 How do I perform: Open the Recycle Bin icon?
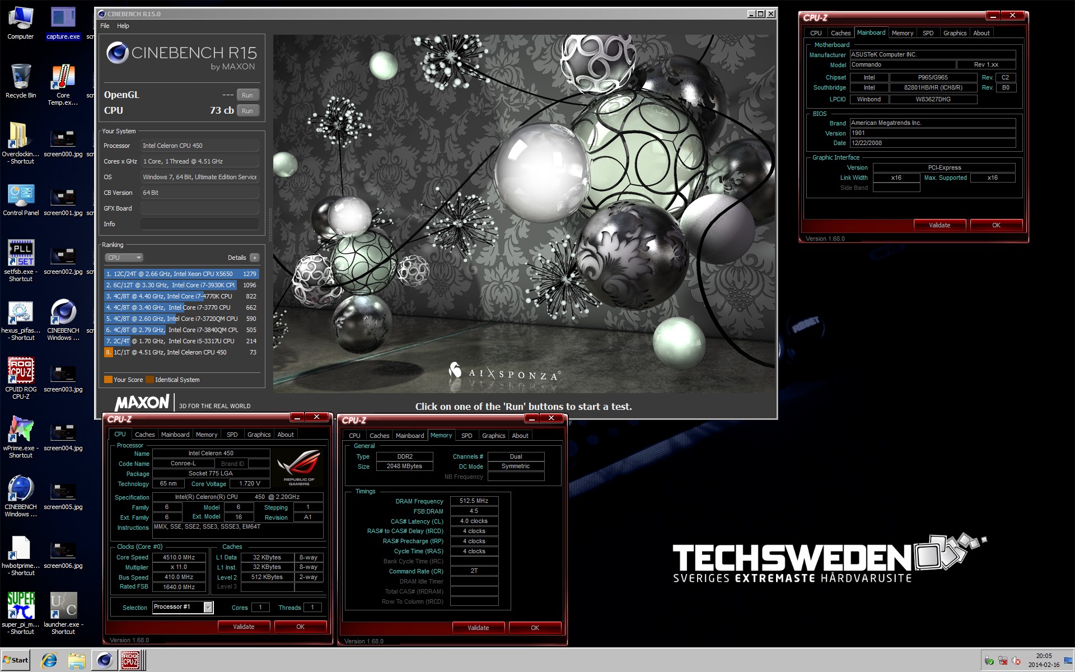(x=20, y=81)
